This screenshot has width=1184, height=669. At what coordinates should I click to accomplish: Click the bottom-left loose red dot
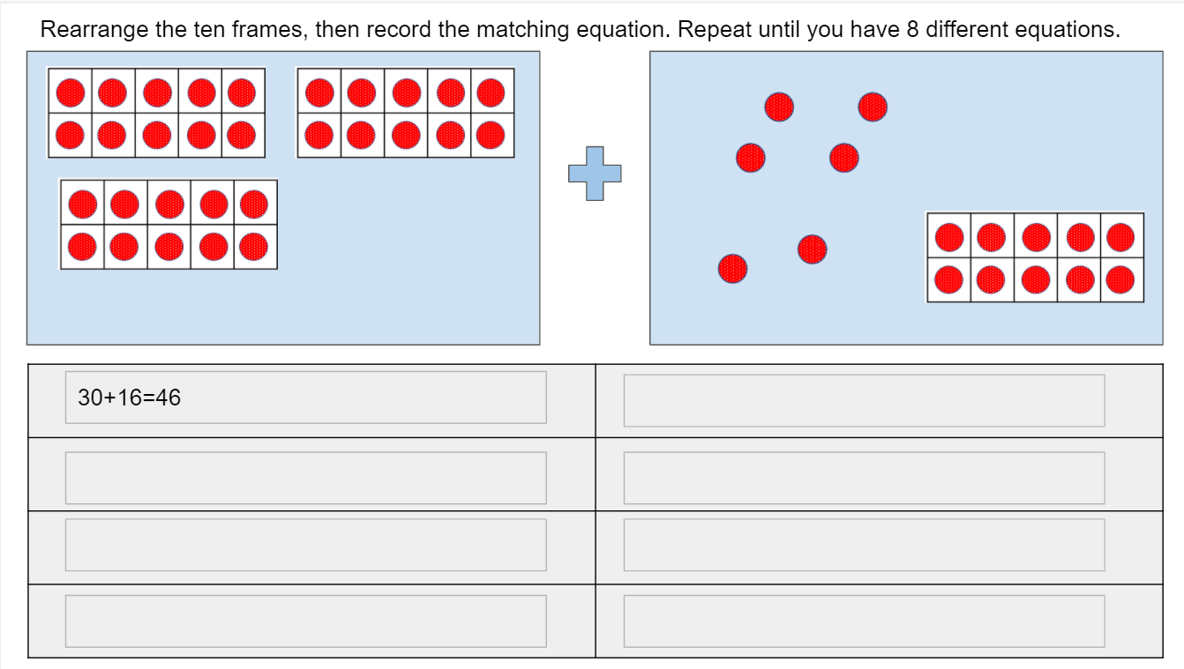(732, 268)
